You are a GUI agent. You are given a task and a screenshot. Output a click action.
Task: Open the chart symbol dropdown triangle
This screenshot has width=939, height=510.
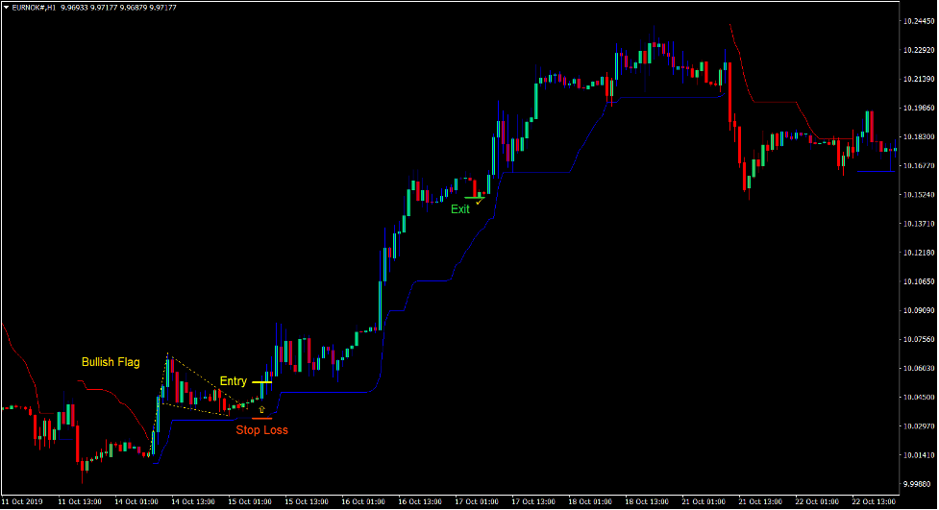(7, 7)
